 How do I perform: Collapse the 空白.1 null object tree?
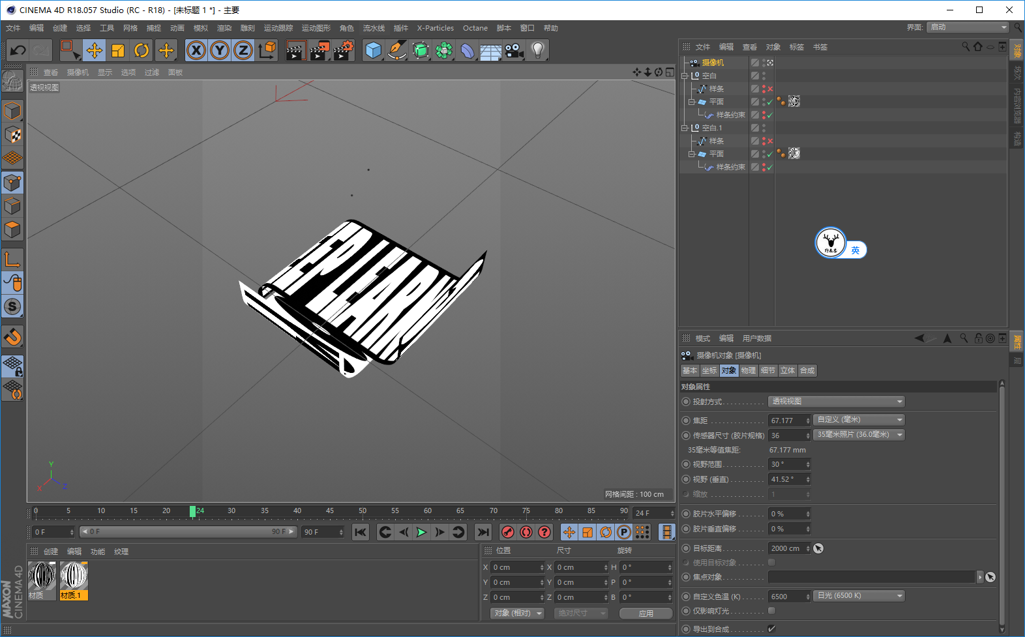tap(685, 128)
